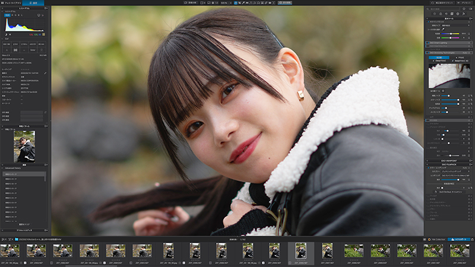Select the DeepPRIME denoising mode
This screenshot has height=267, width=475.
coord(439,61)
